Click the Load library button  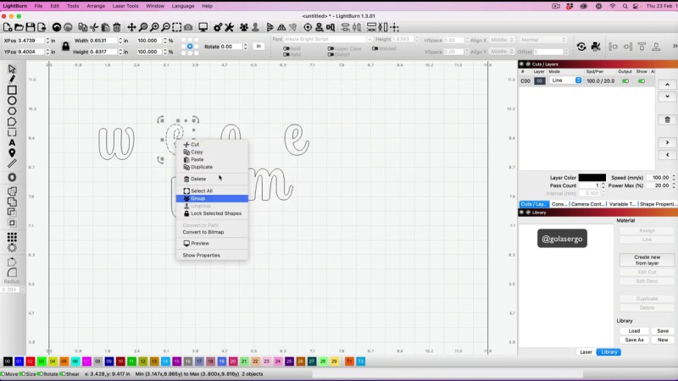click(634, 331)
